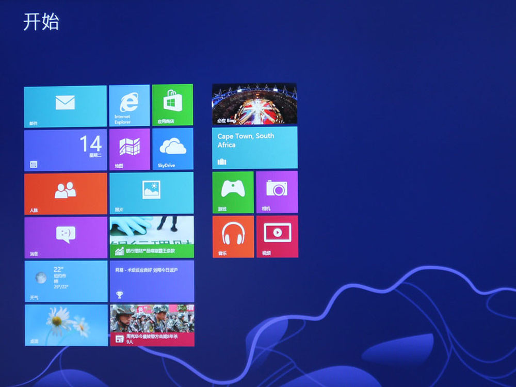The image size is (516, 387).
Task: Open the Mail tile
Action: pos(65,106)
